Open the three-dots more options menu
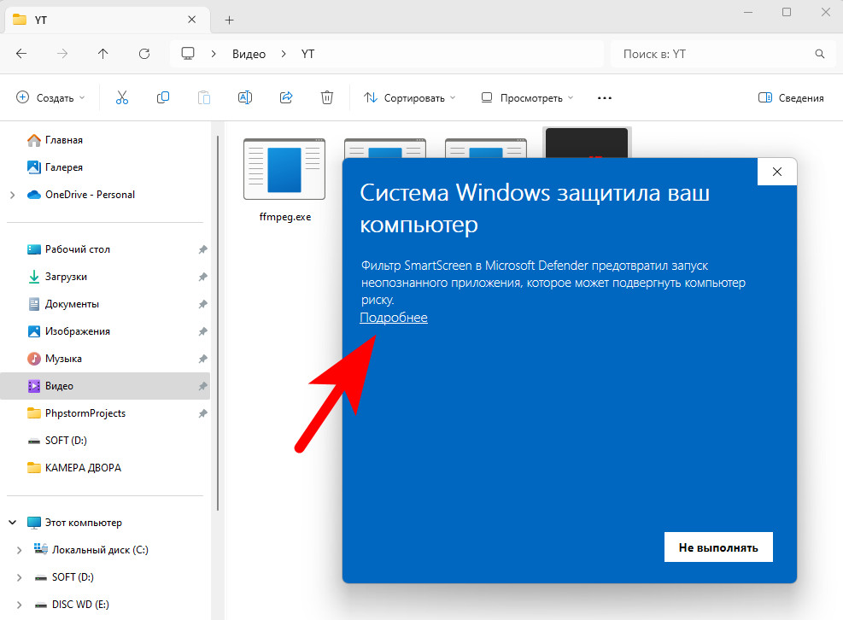Screen dimensions: 843x620 pyautogui.click(x=605, y=98)
